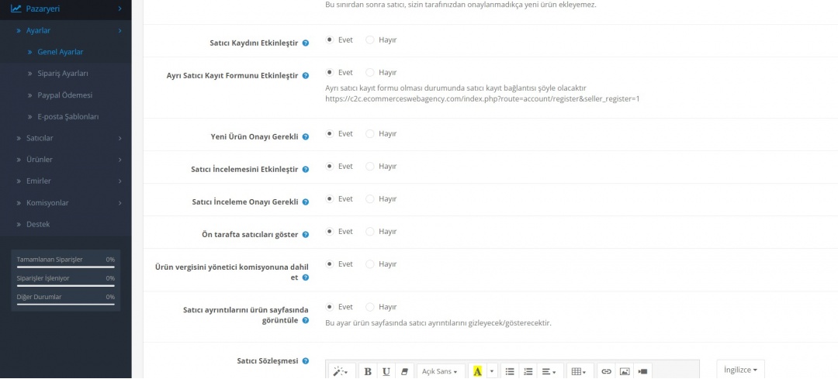The width and height of the screenshot is (838, 379).
Task: Click the underline icon in the editor
Action: coord(386,371)
